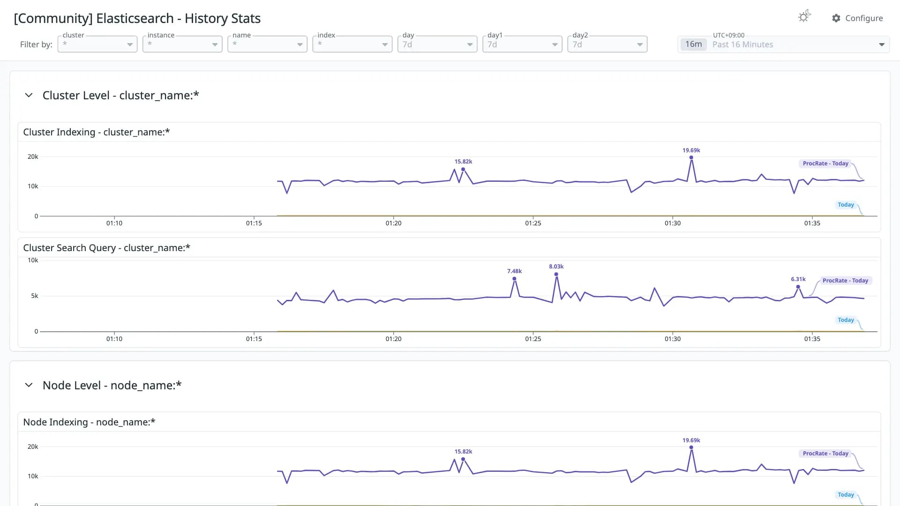Open the Configure settings
900x506 pixels.
click(x=857, y=18)
